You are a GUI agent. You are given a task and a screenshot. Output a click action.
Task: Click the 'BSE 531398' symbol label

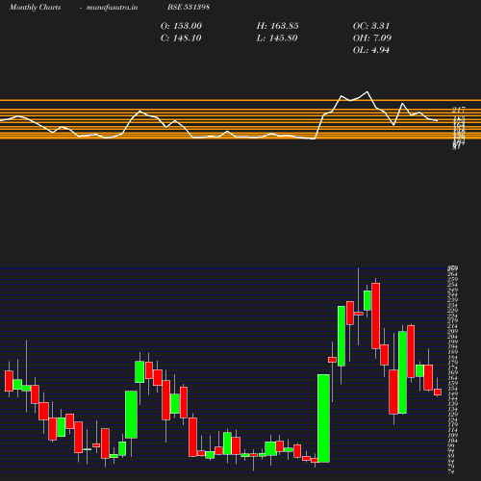[189, 7]
